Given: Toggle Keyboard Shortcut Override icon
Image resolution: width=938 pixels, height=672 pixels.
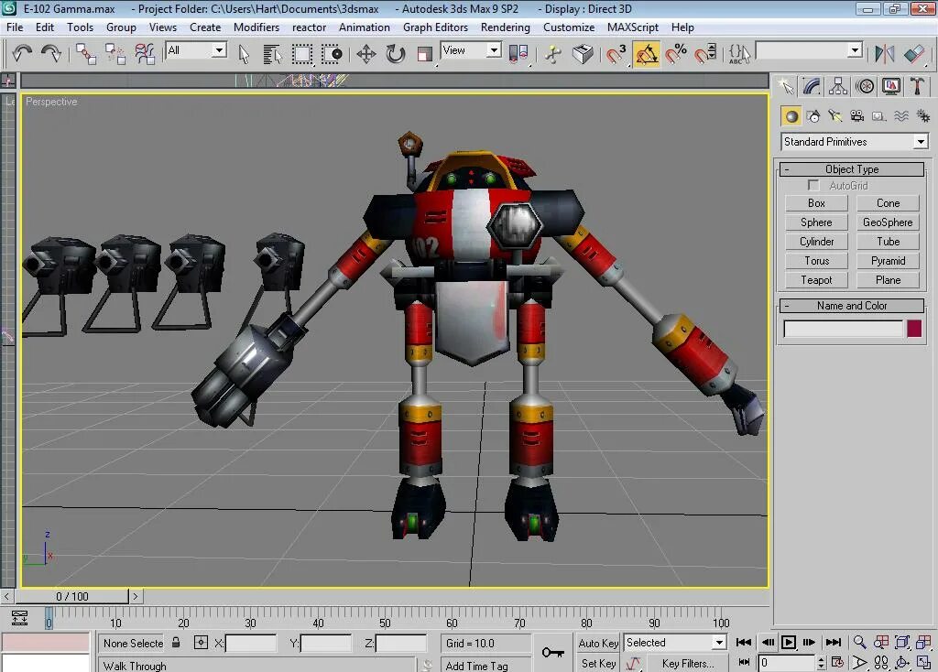Looking at the screenshot, I should [x=583, y=54].
